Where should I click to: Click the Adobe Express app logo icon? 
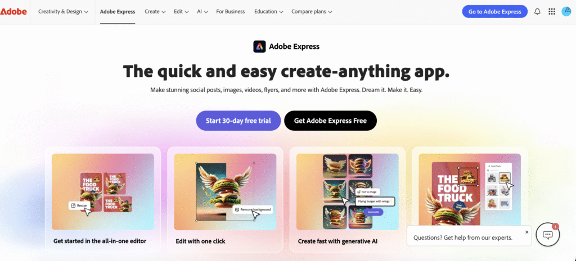(259, 47)
